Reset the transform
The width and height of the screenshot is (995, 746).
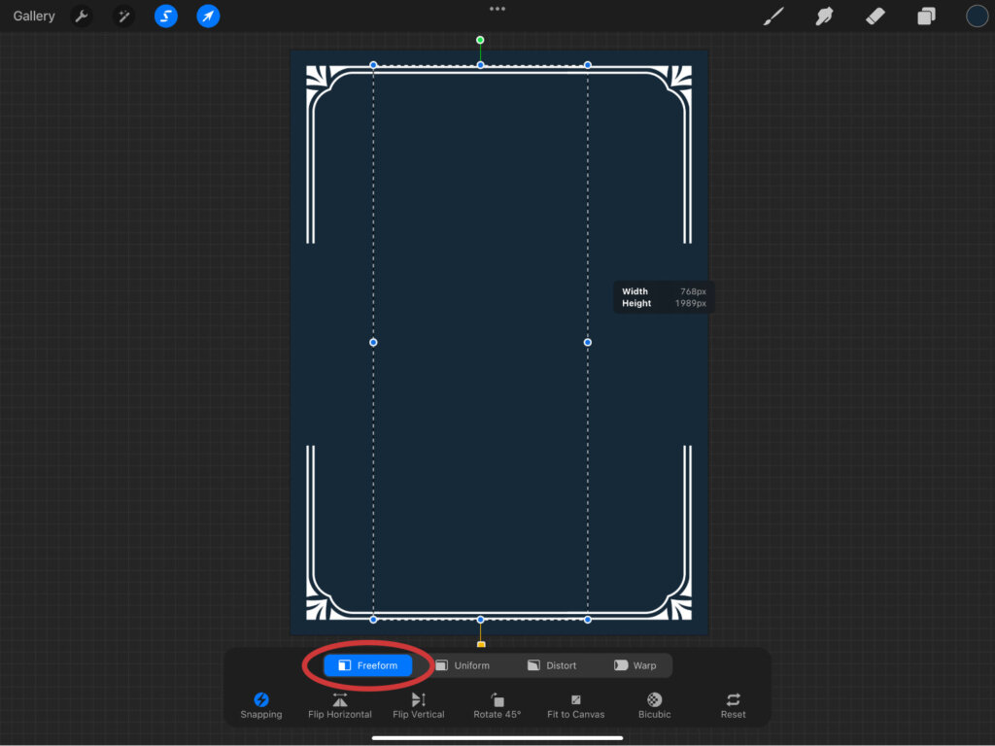733,704
